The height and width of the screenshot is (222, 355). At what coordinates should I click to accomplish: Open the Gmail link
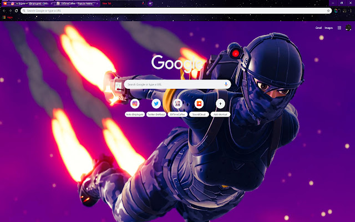[318, 28]
